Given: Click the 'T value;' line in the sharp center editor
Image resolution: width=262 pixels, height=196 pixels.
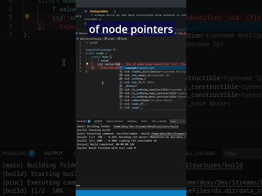Looking at the screenshot, I should tap(104, 61).
